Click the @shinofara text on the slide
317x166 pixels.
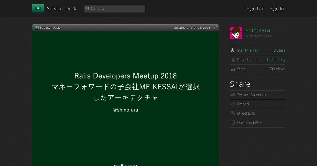(125, 110)
